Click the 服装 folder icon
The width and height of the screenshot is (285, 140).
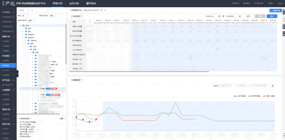(x=26, y=29)
